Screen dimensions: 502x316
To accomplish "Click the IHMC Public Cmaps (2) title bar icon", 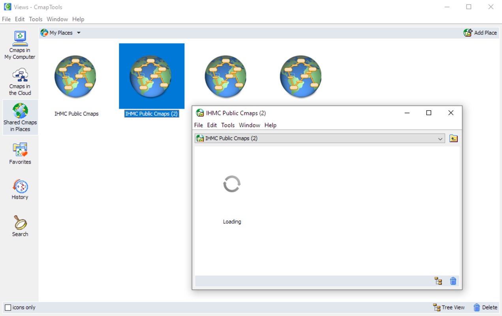I will coord(200,113).
